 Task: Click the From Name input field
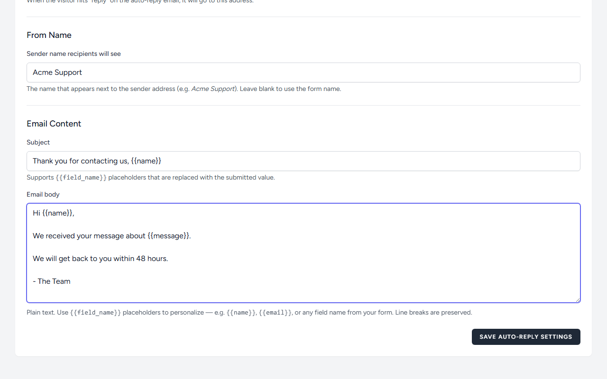tap(303, 72)
